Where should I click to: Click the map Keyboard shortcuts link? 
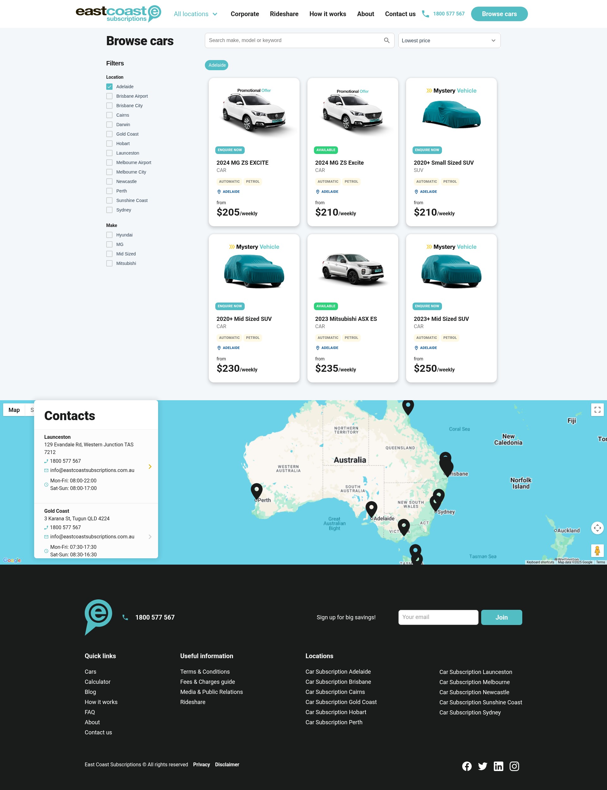click(x=540, y=562)
